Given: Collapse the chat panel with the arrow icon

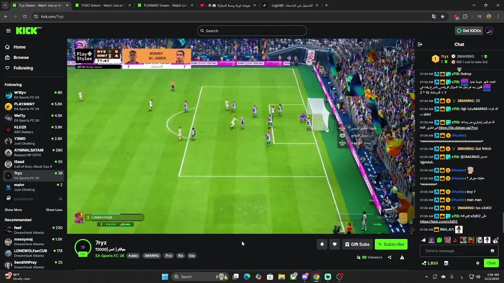Looking at the screenshot, I should click(x=420, y=44).
